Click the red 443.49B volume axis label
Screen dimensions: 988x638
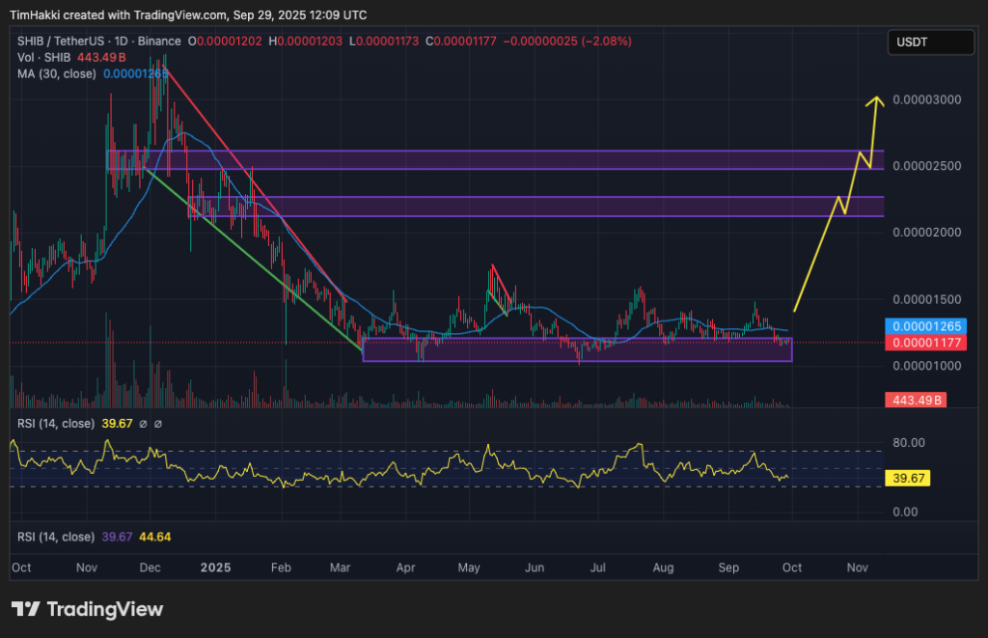pyautogui.click(x=916, y=401)
